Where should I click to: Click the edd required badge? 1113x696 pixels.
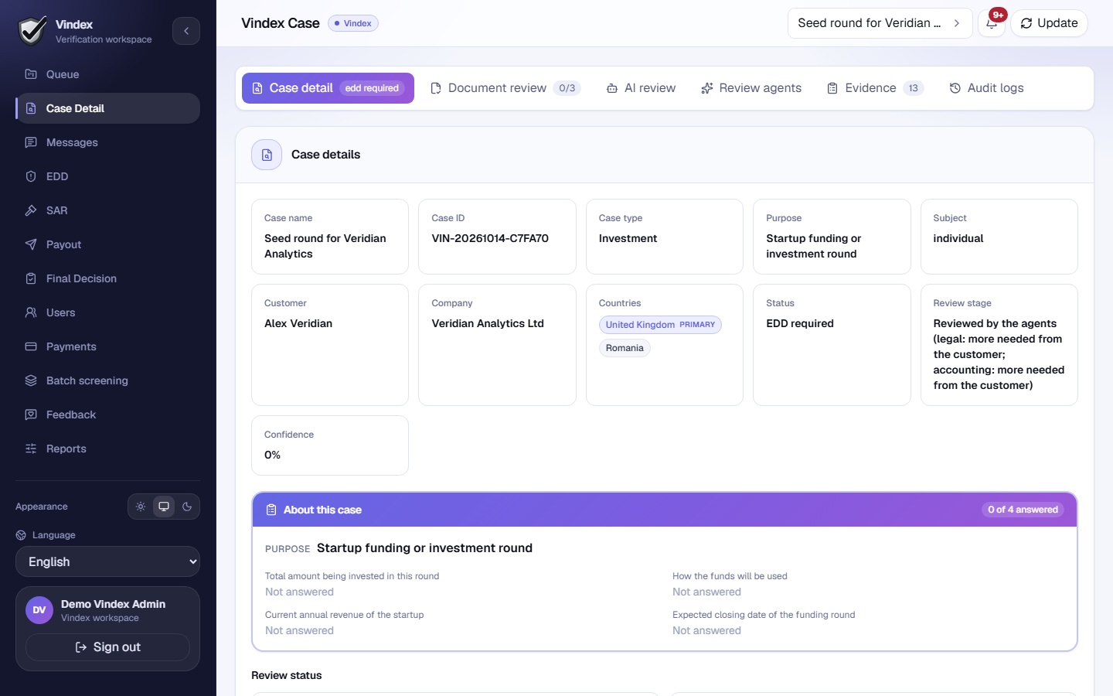coord(372,88)
